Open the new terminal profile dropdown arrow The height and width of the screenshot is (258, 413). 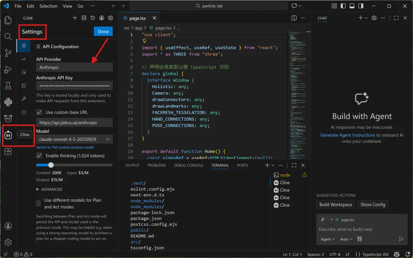(273, 165)
